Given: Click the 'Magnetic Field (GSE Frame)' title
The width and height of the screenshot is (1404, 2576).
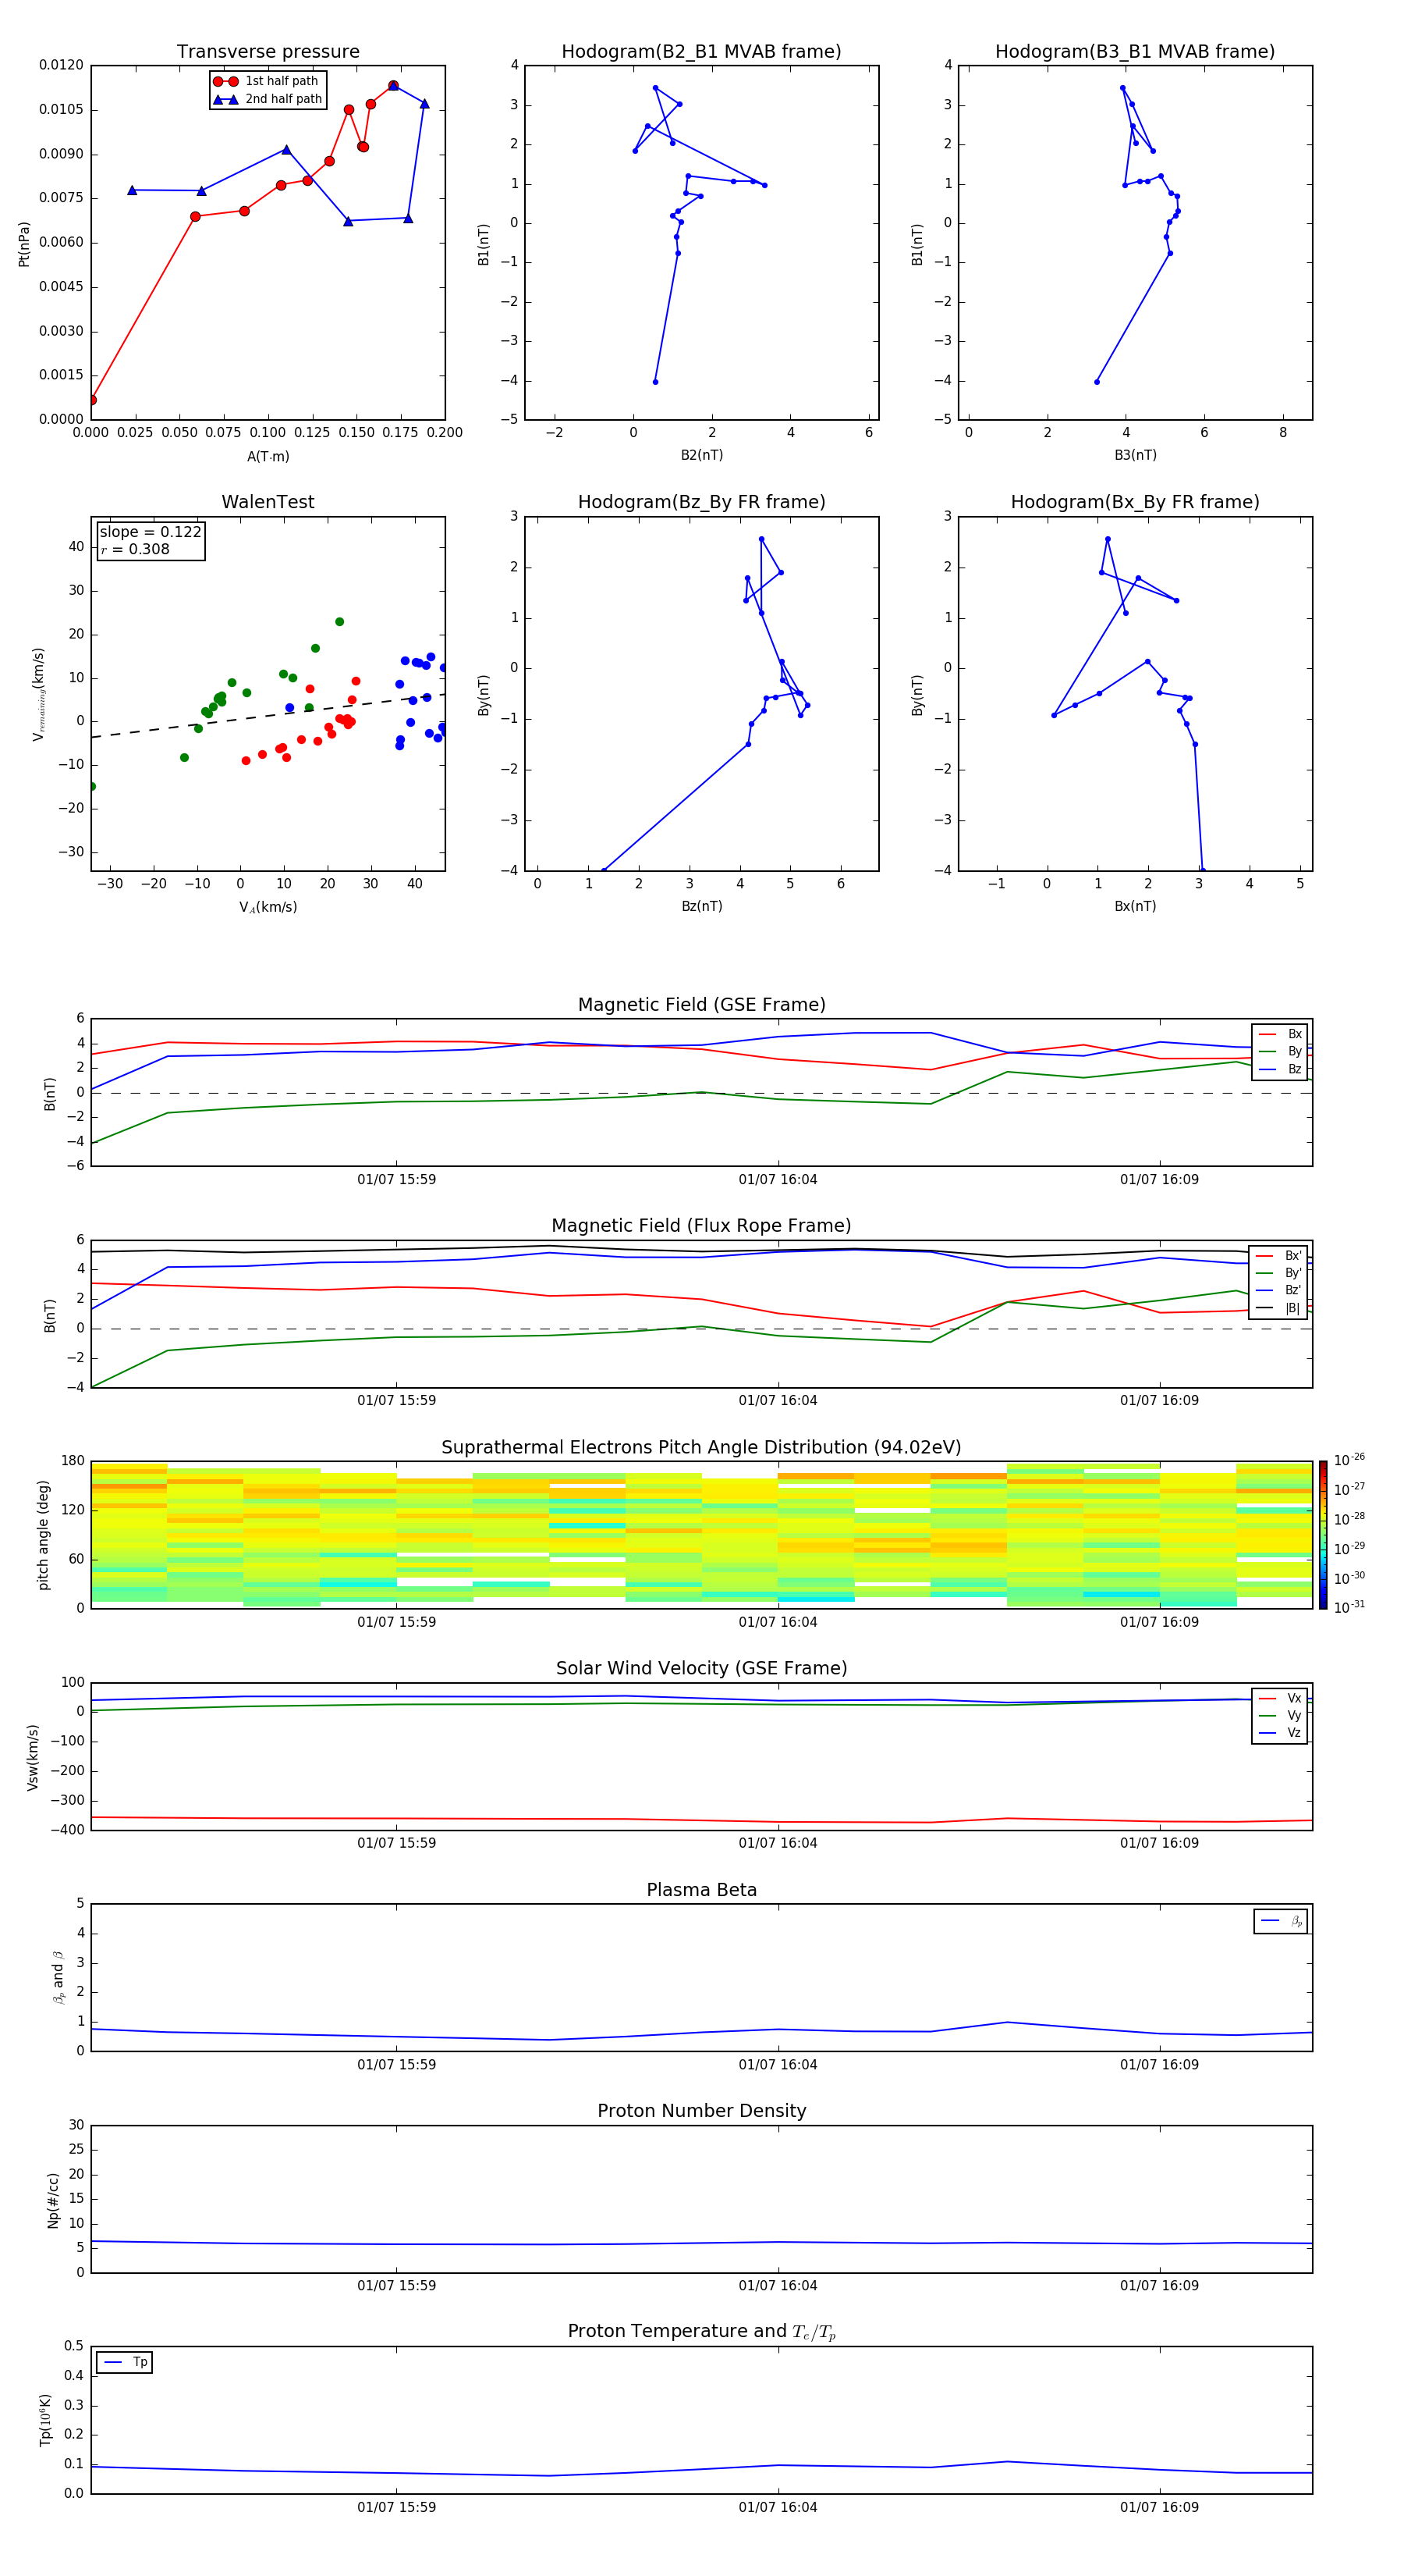Looking at the screenshot, I should pyautogui.click(x=701, y=1005).
